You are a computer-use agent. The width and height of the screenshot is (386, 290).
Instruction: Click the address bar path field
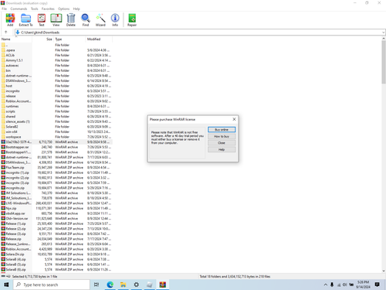click(199, 32)
